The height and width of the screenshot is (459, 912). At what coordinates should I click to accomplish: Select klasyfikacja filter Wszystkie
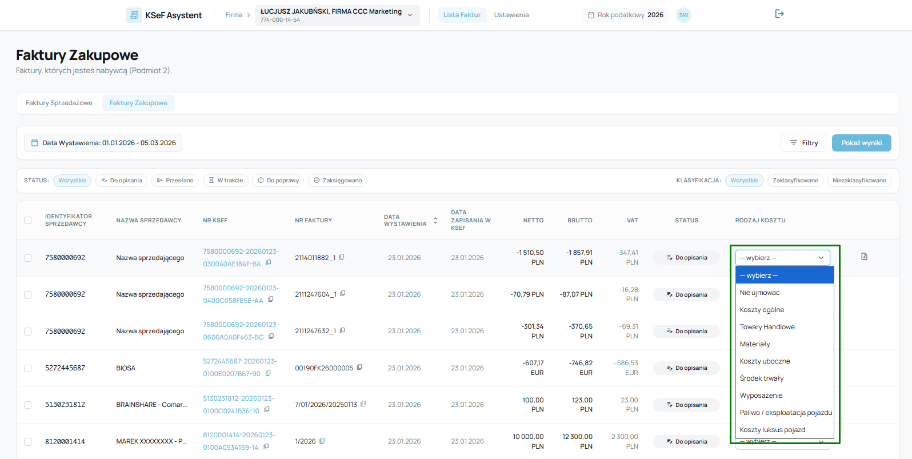coord(744,181)
